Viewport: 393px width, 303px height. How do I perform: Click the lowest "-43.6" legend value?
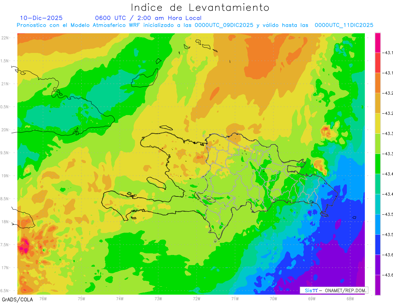coord(388,275)
